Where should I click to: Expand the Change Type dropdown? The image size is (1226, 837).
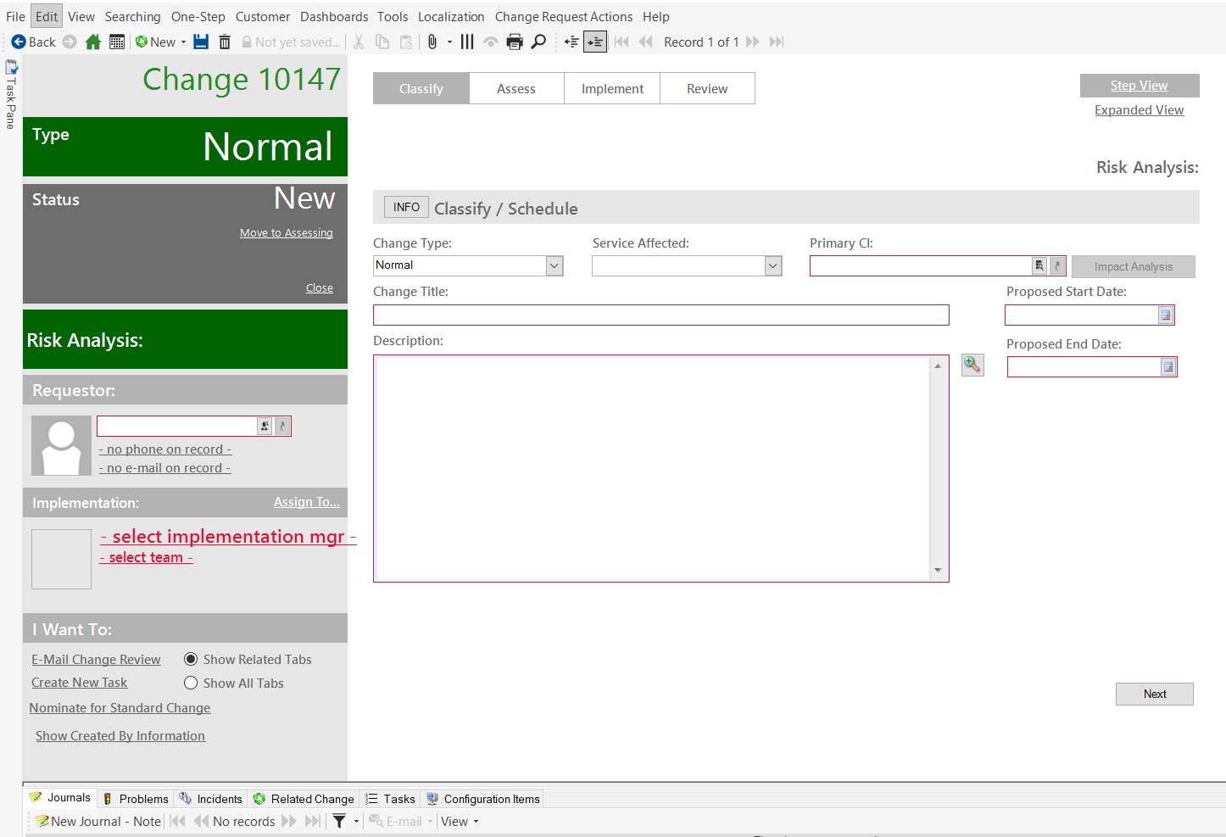tap(554, 265)
